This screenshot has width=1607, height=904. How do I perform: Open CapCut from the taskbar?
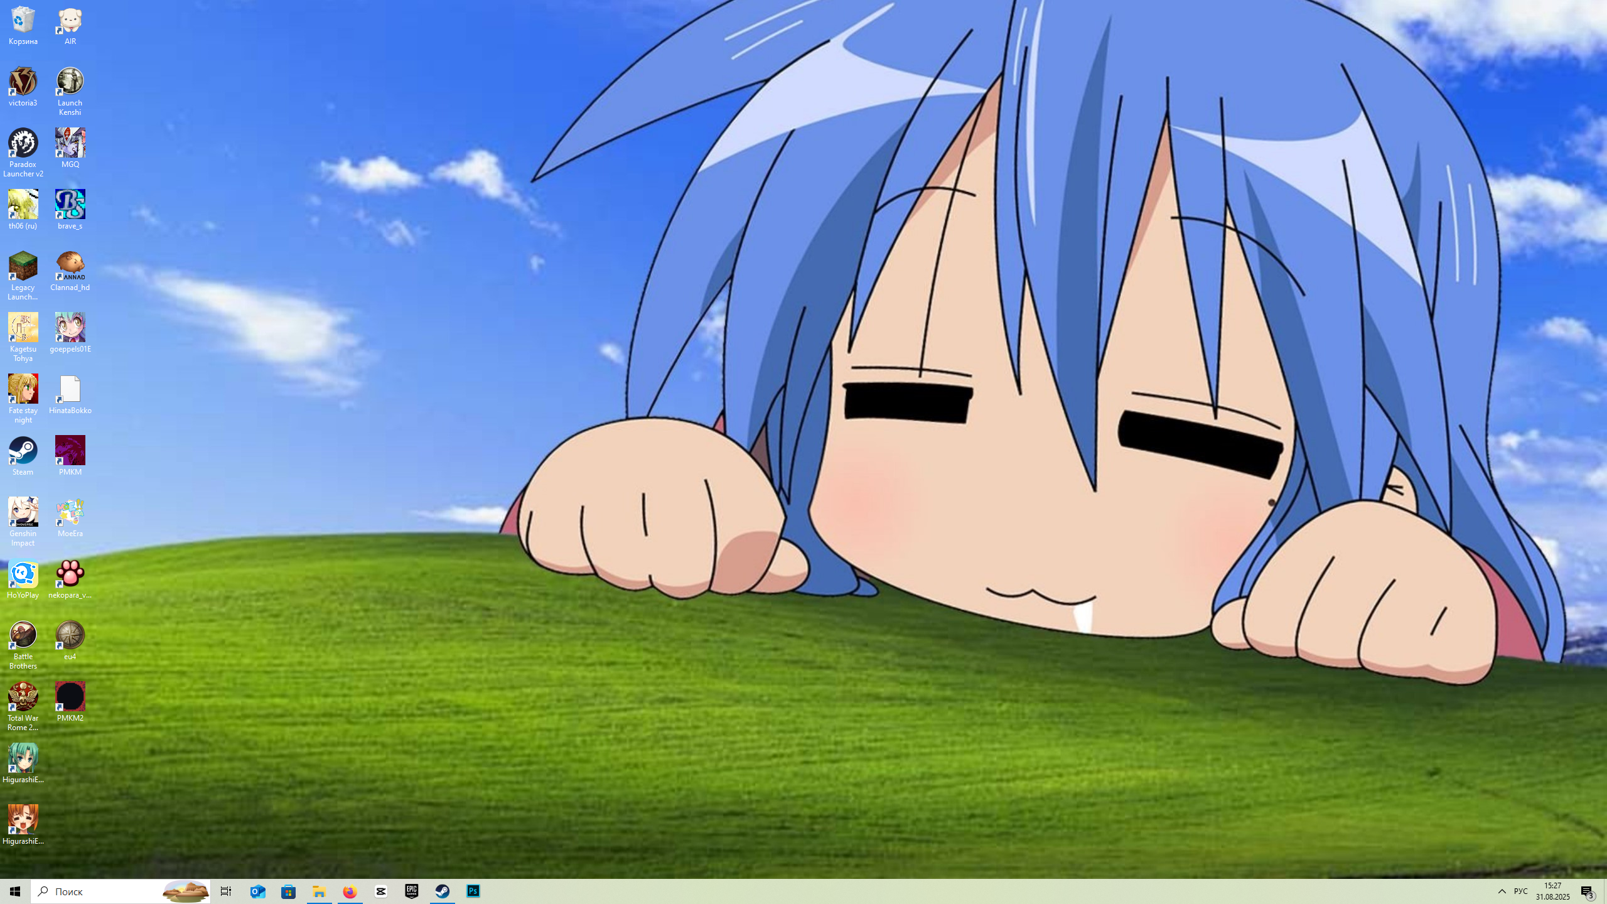pyautogui.click(x=380, y=891)
